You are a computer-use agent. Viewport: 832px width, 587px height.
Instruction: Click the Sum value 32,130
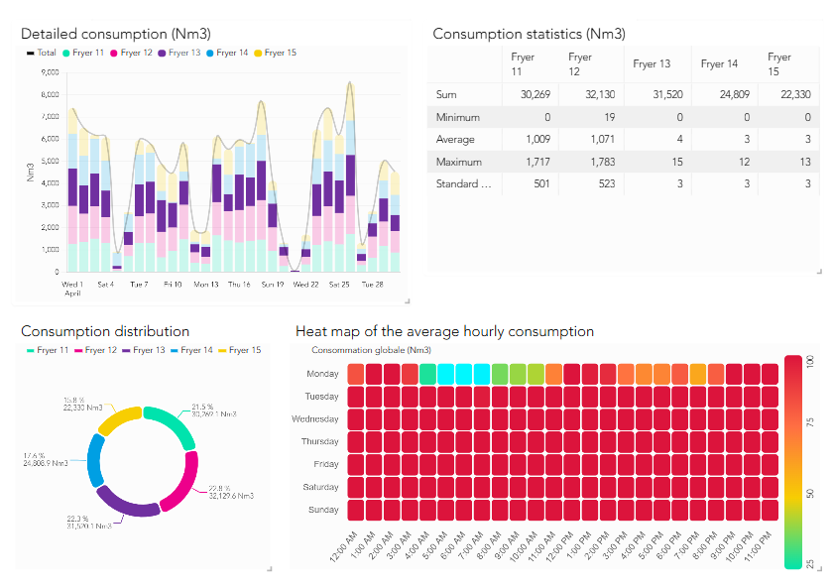(600, 94)
